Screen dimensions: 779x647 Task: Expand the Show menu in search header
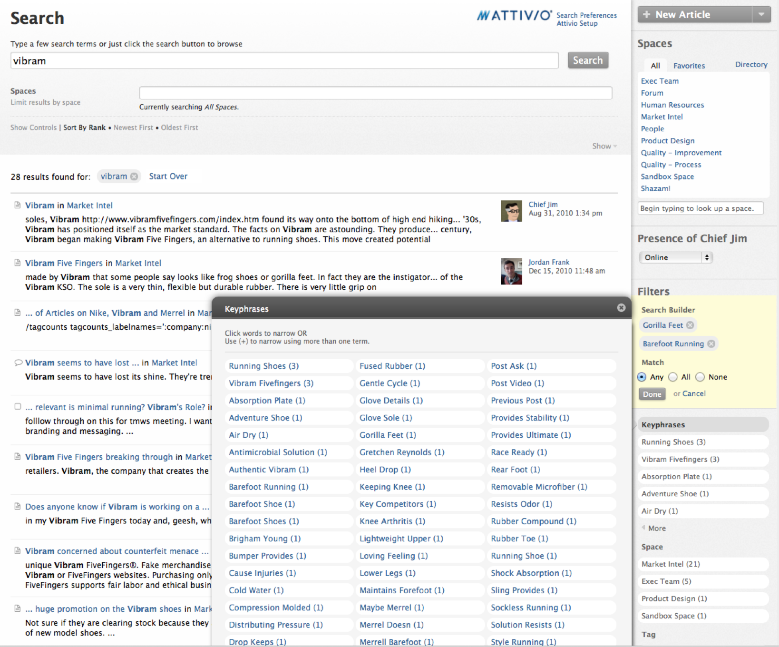click(x=604, y=146)
